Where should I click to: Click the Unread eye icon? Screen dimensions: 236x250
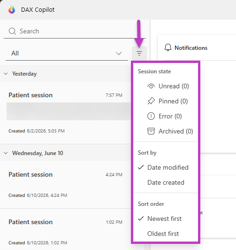tap(151, 86)
